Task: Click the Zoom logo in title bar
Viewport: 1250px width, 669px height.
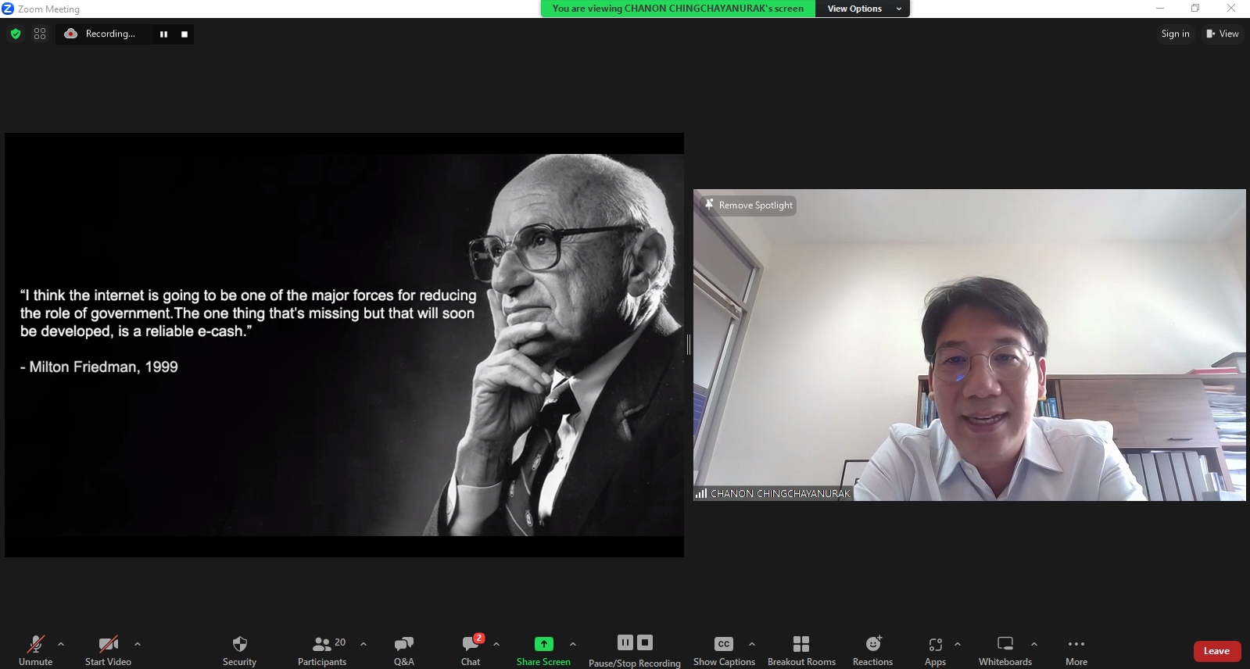Action: [x=8, y=9]
